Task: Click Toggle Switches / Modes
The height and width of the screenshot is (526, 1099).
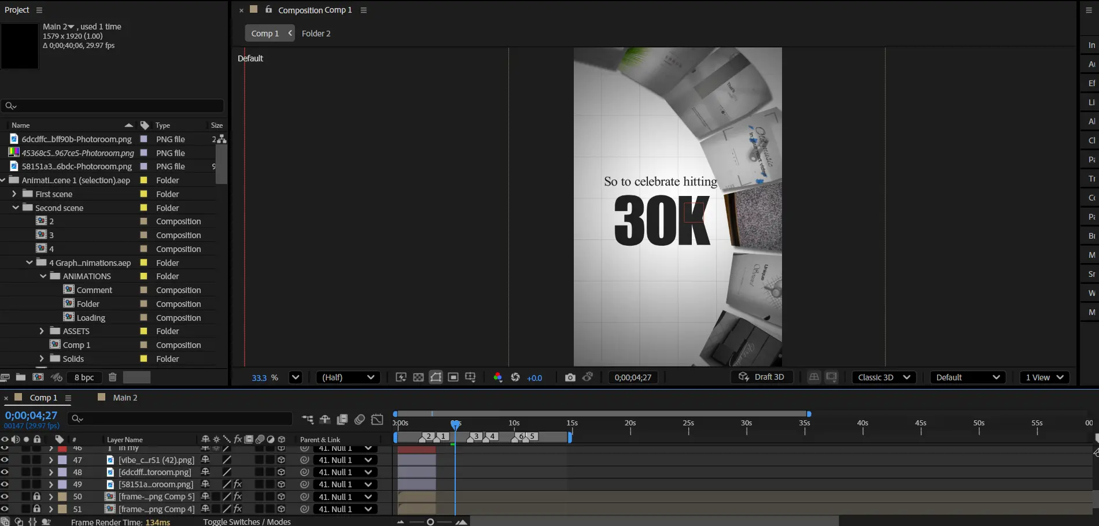Action: pos(246,521)
